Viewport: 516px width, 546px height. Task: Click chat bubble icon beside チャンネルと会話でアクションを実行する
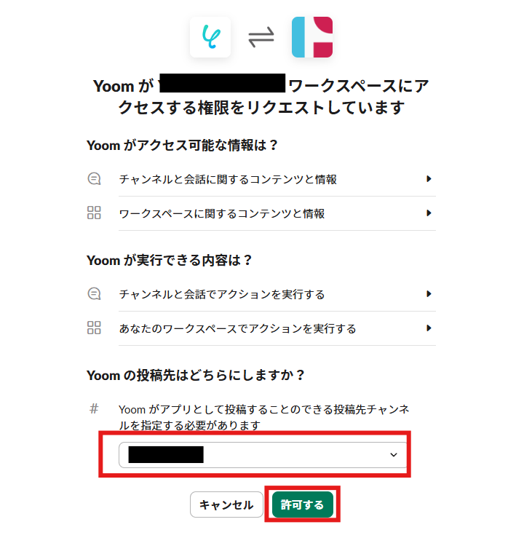point(94,294)
